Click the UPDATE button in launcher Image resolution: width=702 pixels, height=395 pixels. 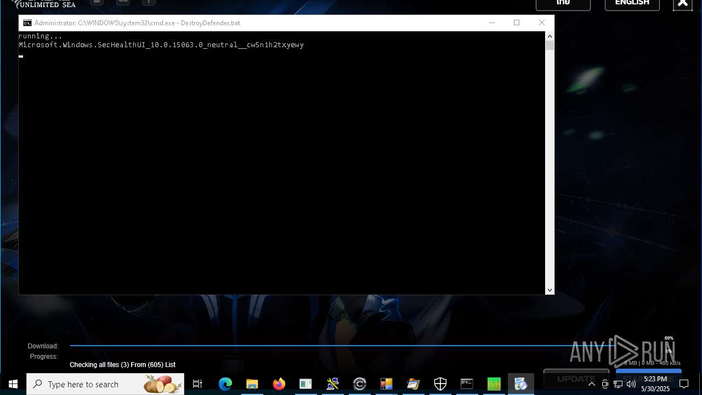point(576,379)
